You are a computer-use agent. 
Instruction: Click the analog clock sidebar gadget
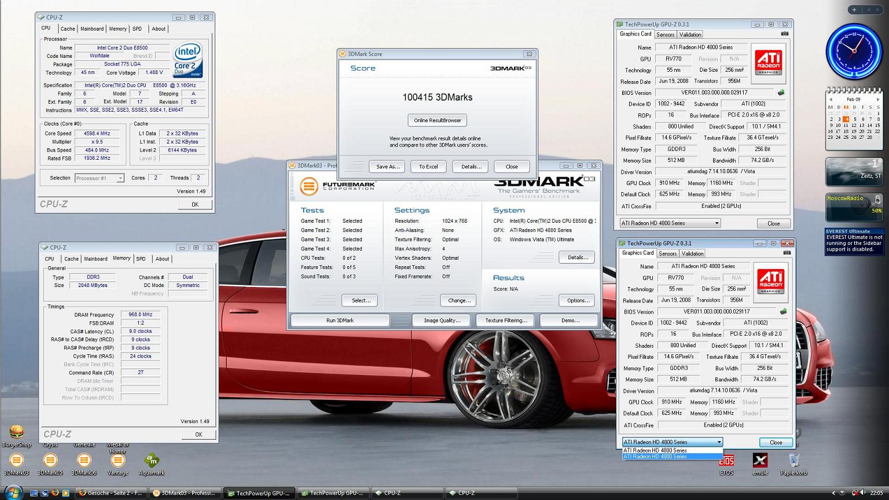pos(854,52)
